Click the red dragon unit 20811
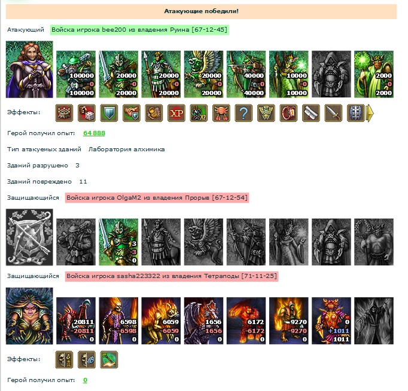The width and height of the screenshot is (408, 391). (x=76, y=321)
